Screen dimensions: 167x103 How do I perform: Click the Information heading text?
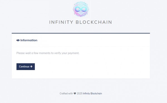[29, 40]
